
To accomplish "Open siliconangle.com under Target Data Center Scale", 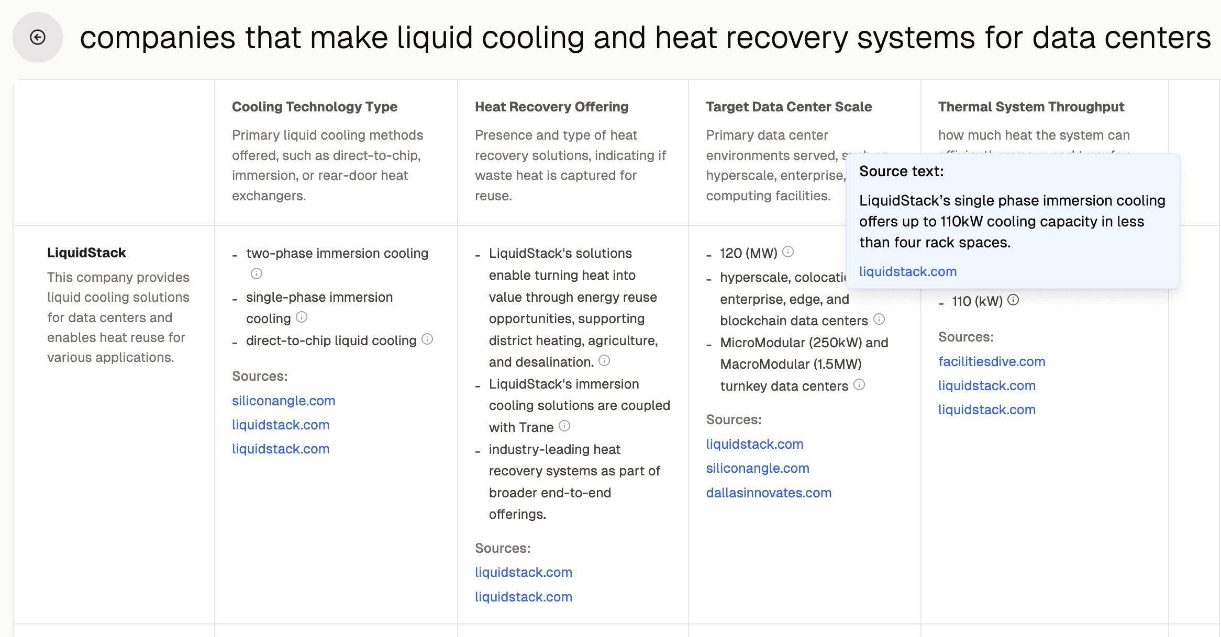I will pos(757,468).
